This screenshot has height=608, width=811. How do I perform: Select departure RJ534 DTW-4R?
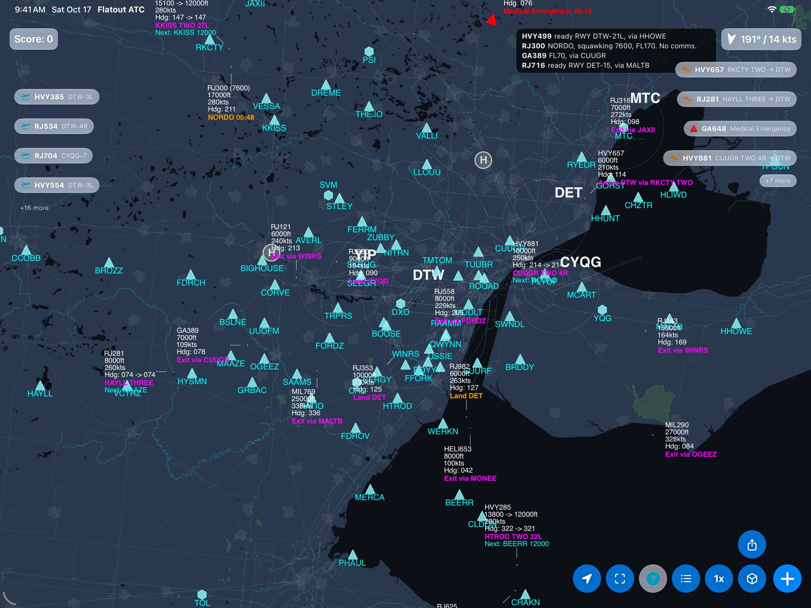tap(54, 126)
